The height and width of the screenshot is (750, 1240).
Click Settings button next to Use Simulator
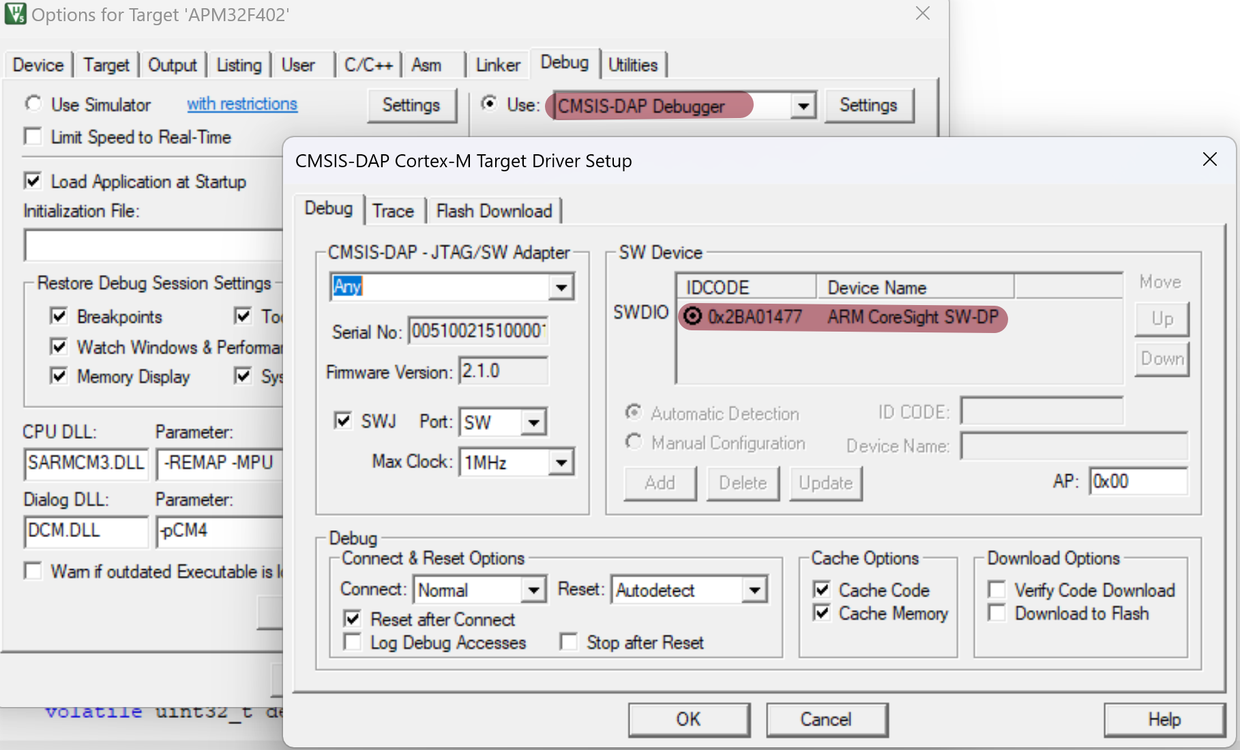coord(411,105)
